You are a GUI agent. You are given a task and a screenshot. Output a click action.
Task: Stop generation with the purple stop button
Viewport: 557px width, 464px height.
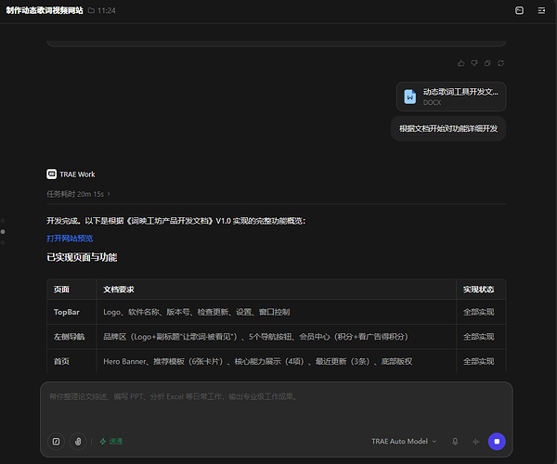click(497, 442)
